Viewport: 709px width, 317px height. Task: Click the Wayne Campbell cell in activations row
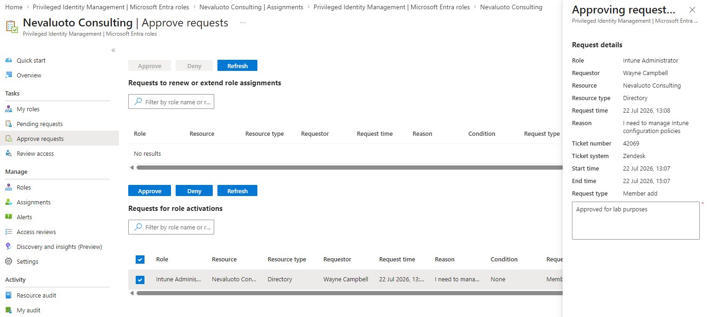pos(346,279)
